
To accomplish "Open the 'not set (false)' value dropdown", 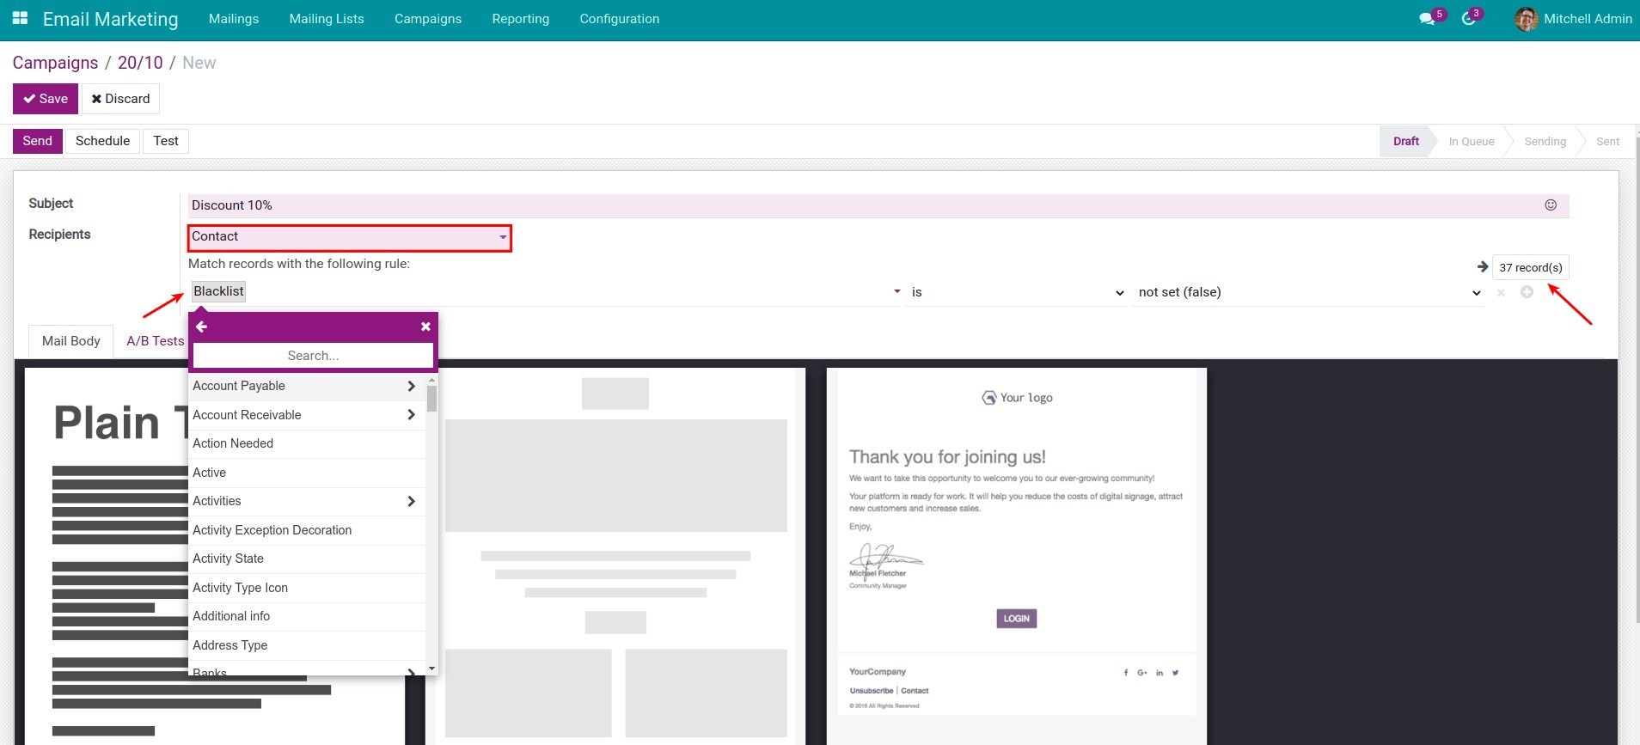I will [1308, 293].
